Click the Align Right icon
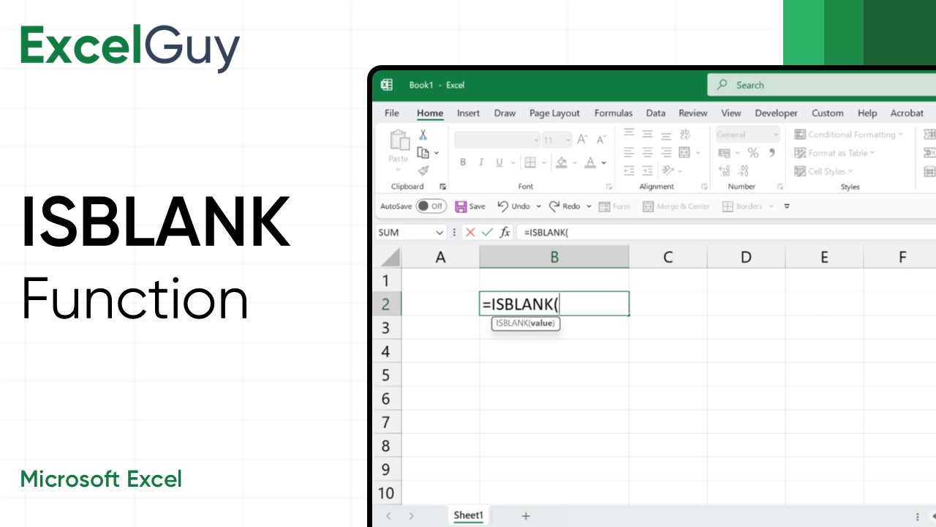Viewport: 936px width, 527px height. [x=666, y=152]
